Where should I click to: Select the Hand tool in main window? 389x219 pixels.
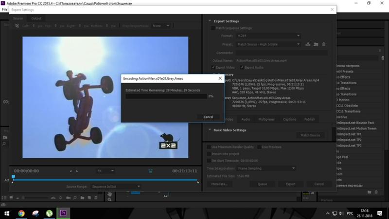[110, 194]
